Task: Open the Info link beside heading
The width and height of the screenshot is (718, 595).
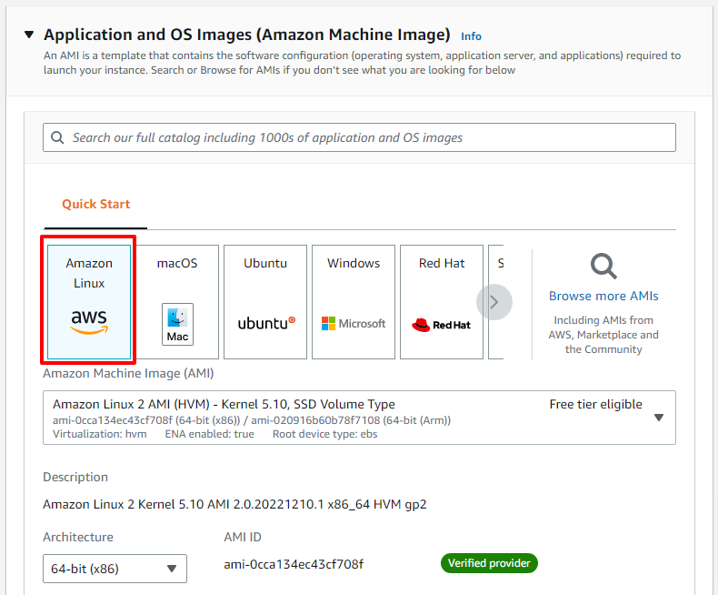Action: click(x=471, y=36)
